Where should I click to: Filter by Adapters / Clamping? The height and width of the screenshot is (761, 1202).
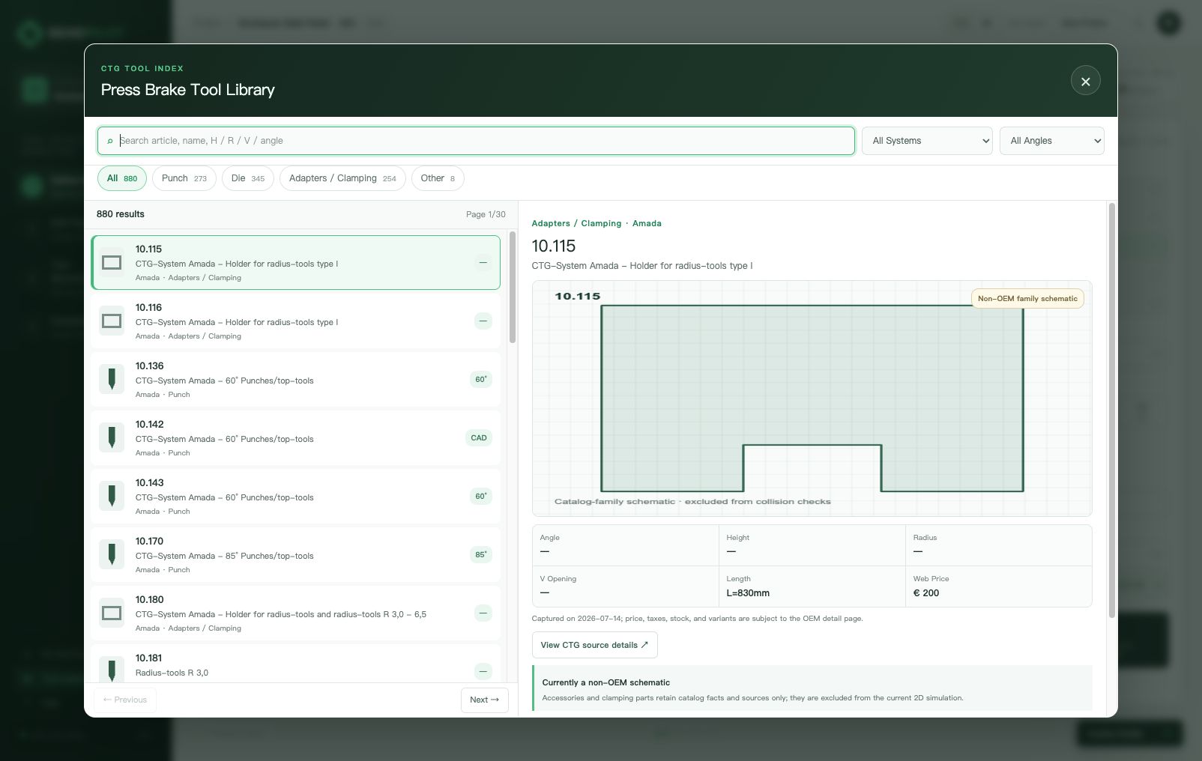click(342, 178)
